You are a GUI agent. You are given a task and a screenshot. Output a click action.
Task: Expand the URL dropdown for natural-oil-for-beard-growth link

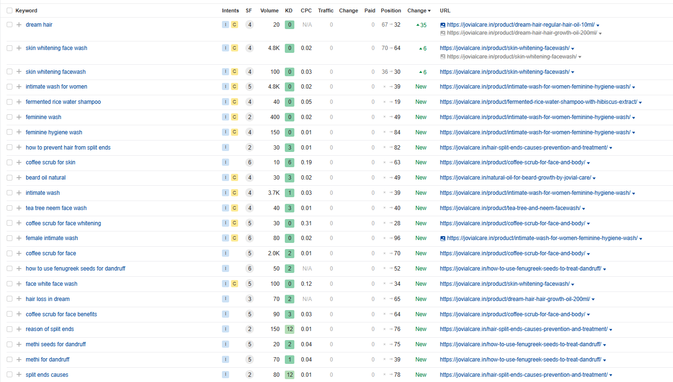coord(594,178)
